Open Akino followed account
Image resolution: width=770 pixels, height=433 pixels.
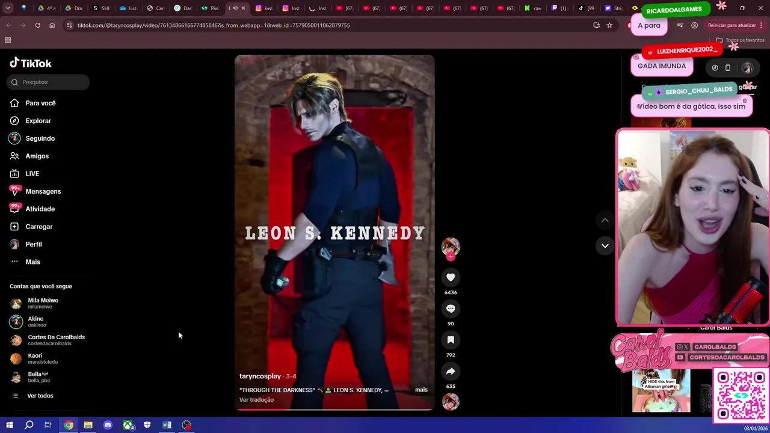click(x=27, y=322)
